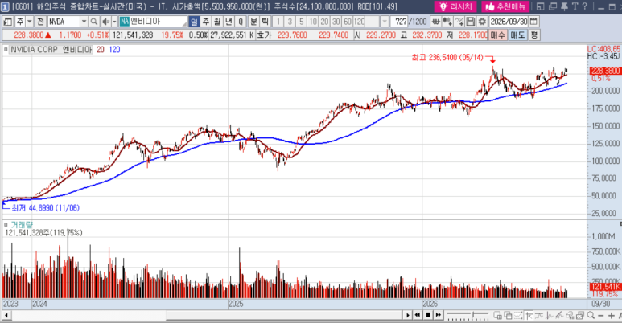Open the 리서치 research button
This screenshot has height=323, width=622.
tap(455, 6)
